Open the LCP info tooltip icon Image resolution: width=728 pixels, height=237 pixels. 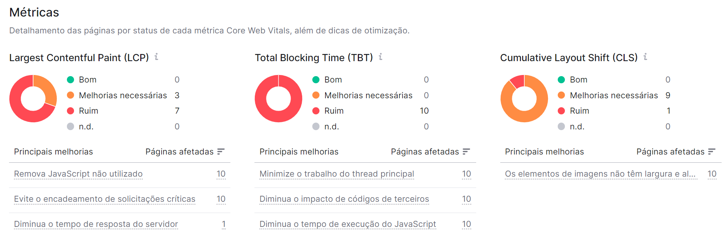pos(157,57)
